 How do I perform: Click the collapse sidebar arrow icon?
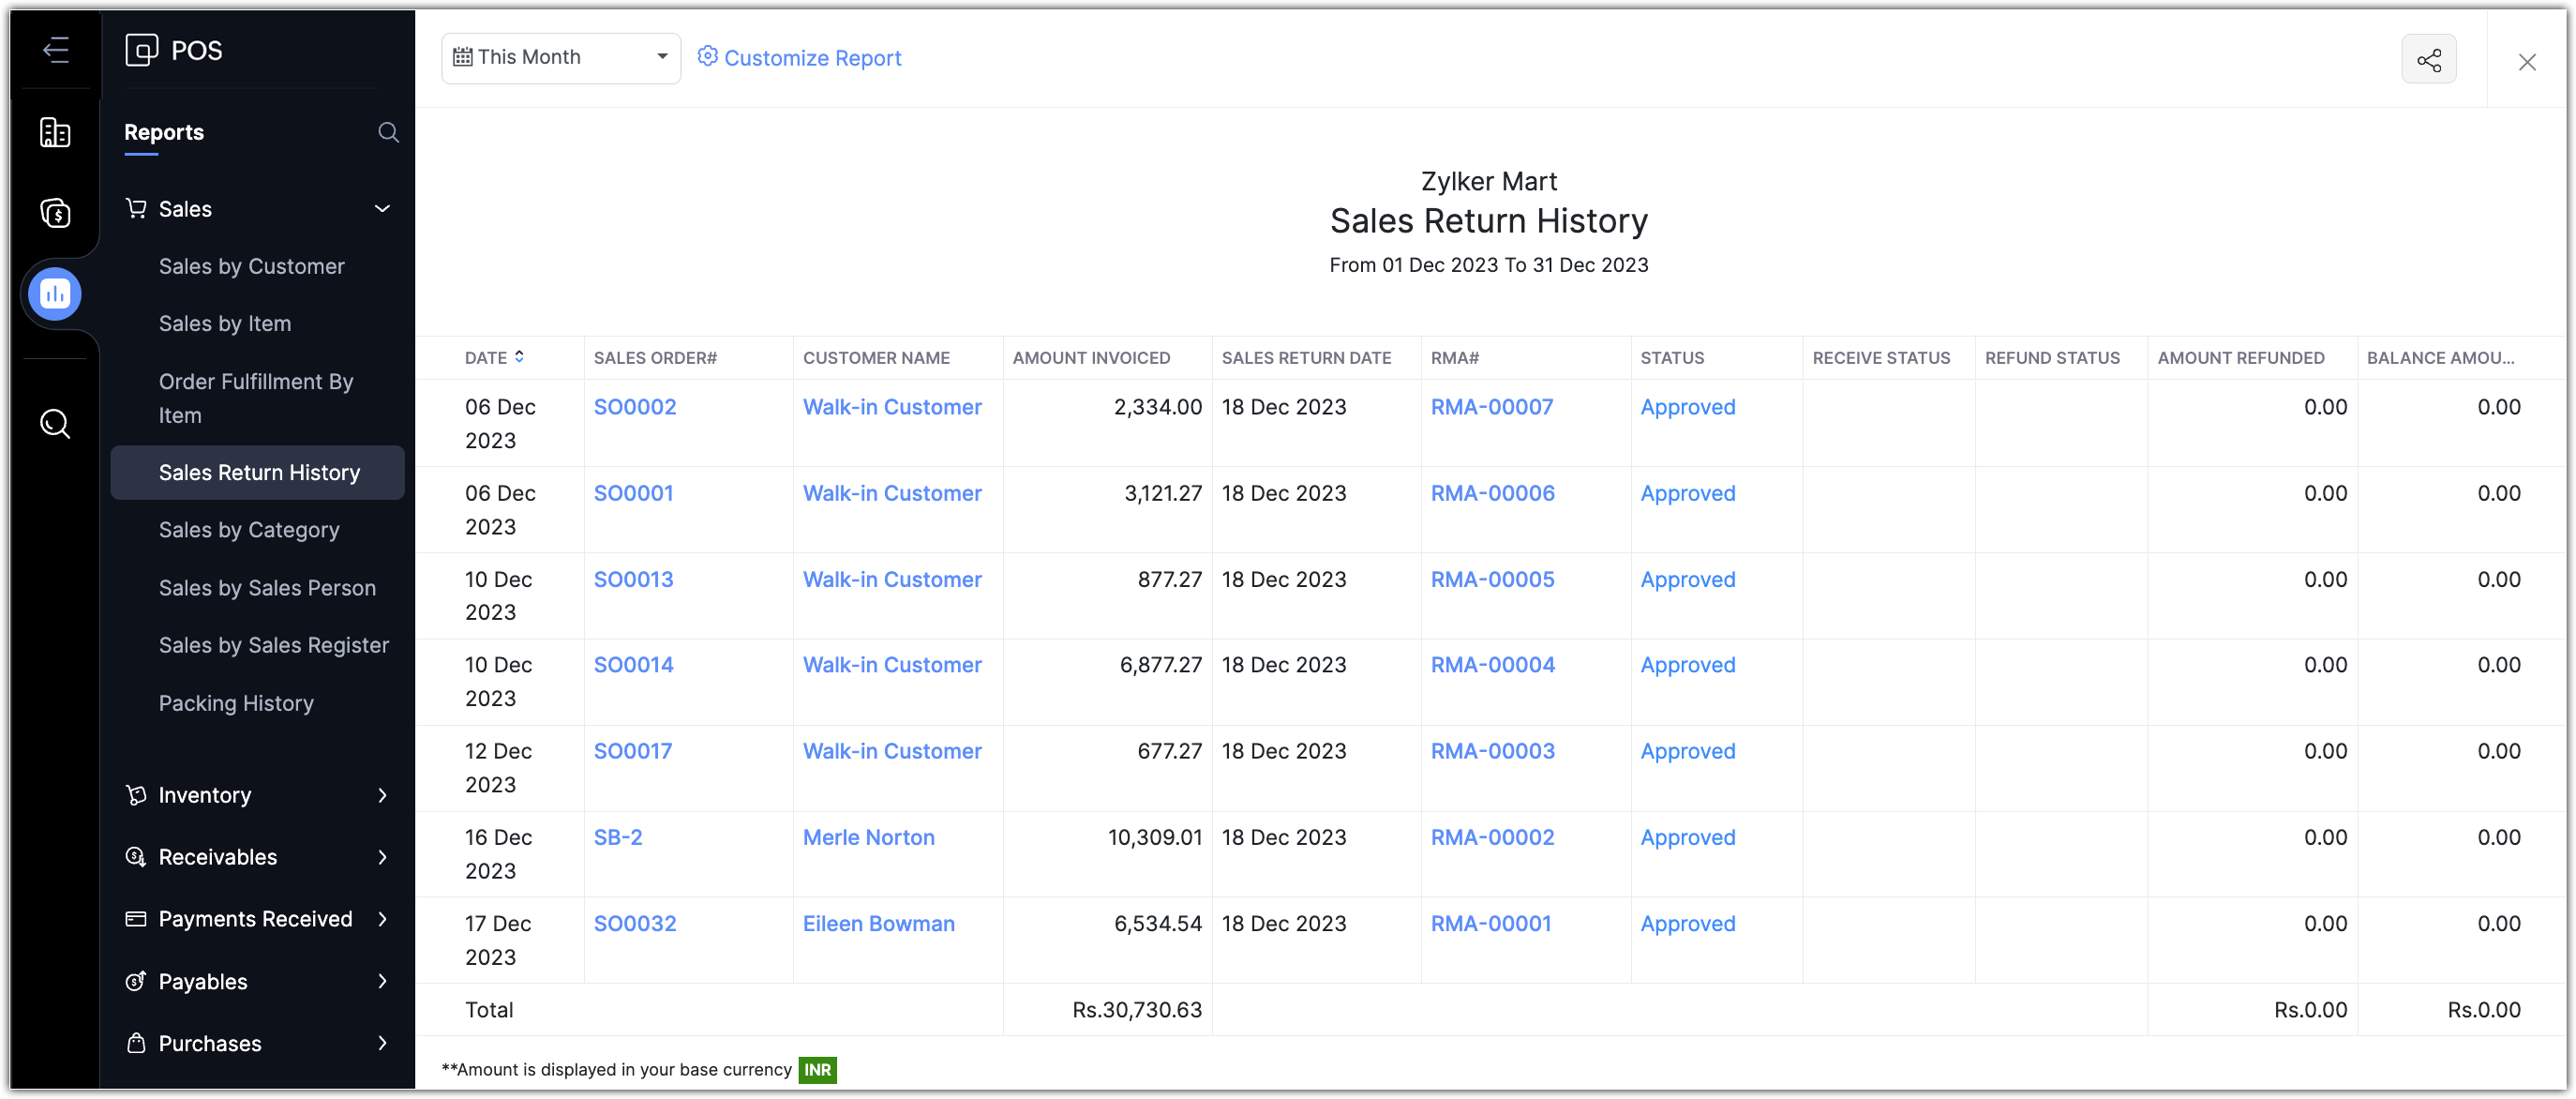point(56,49)
